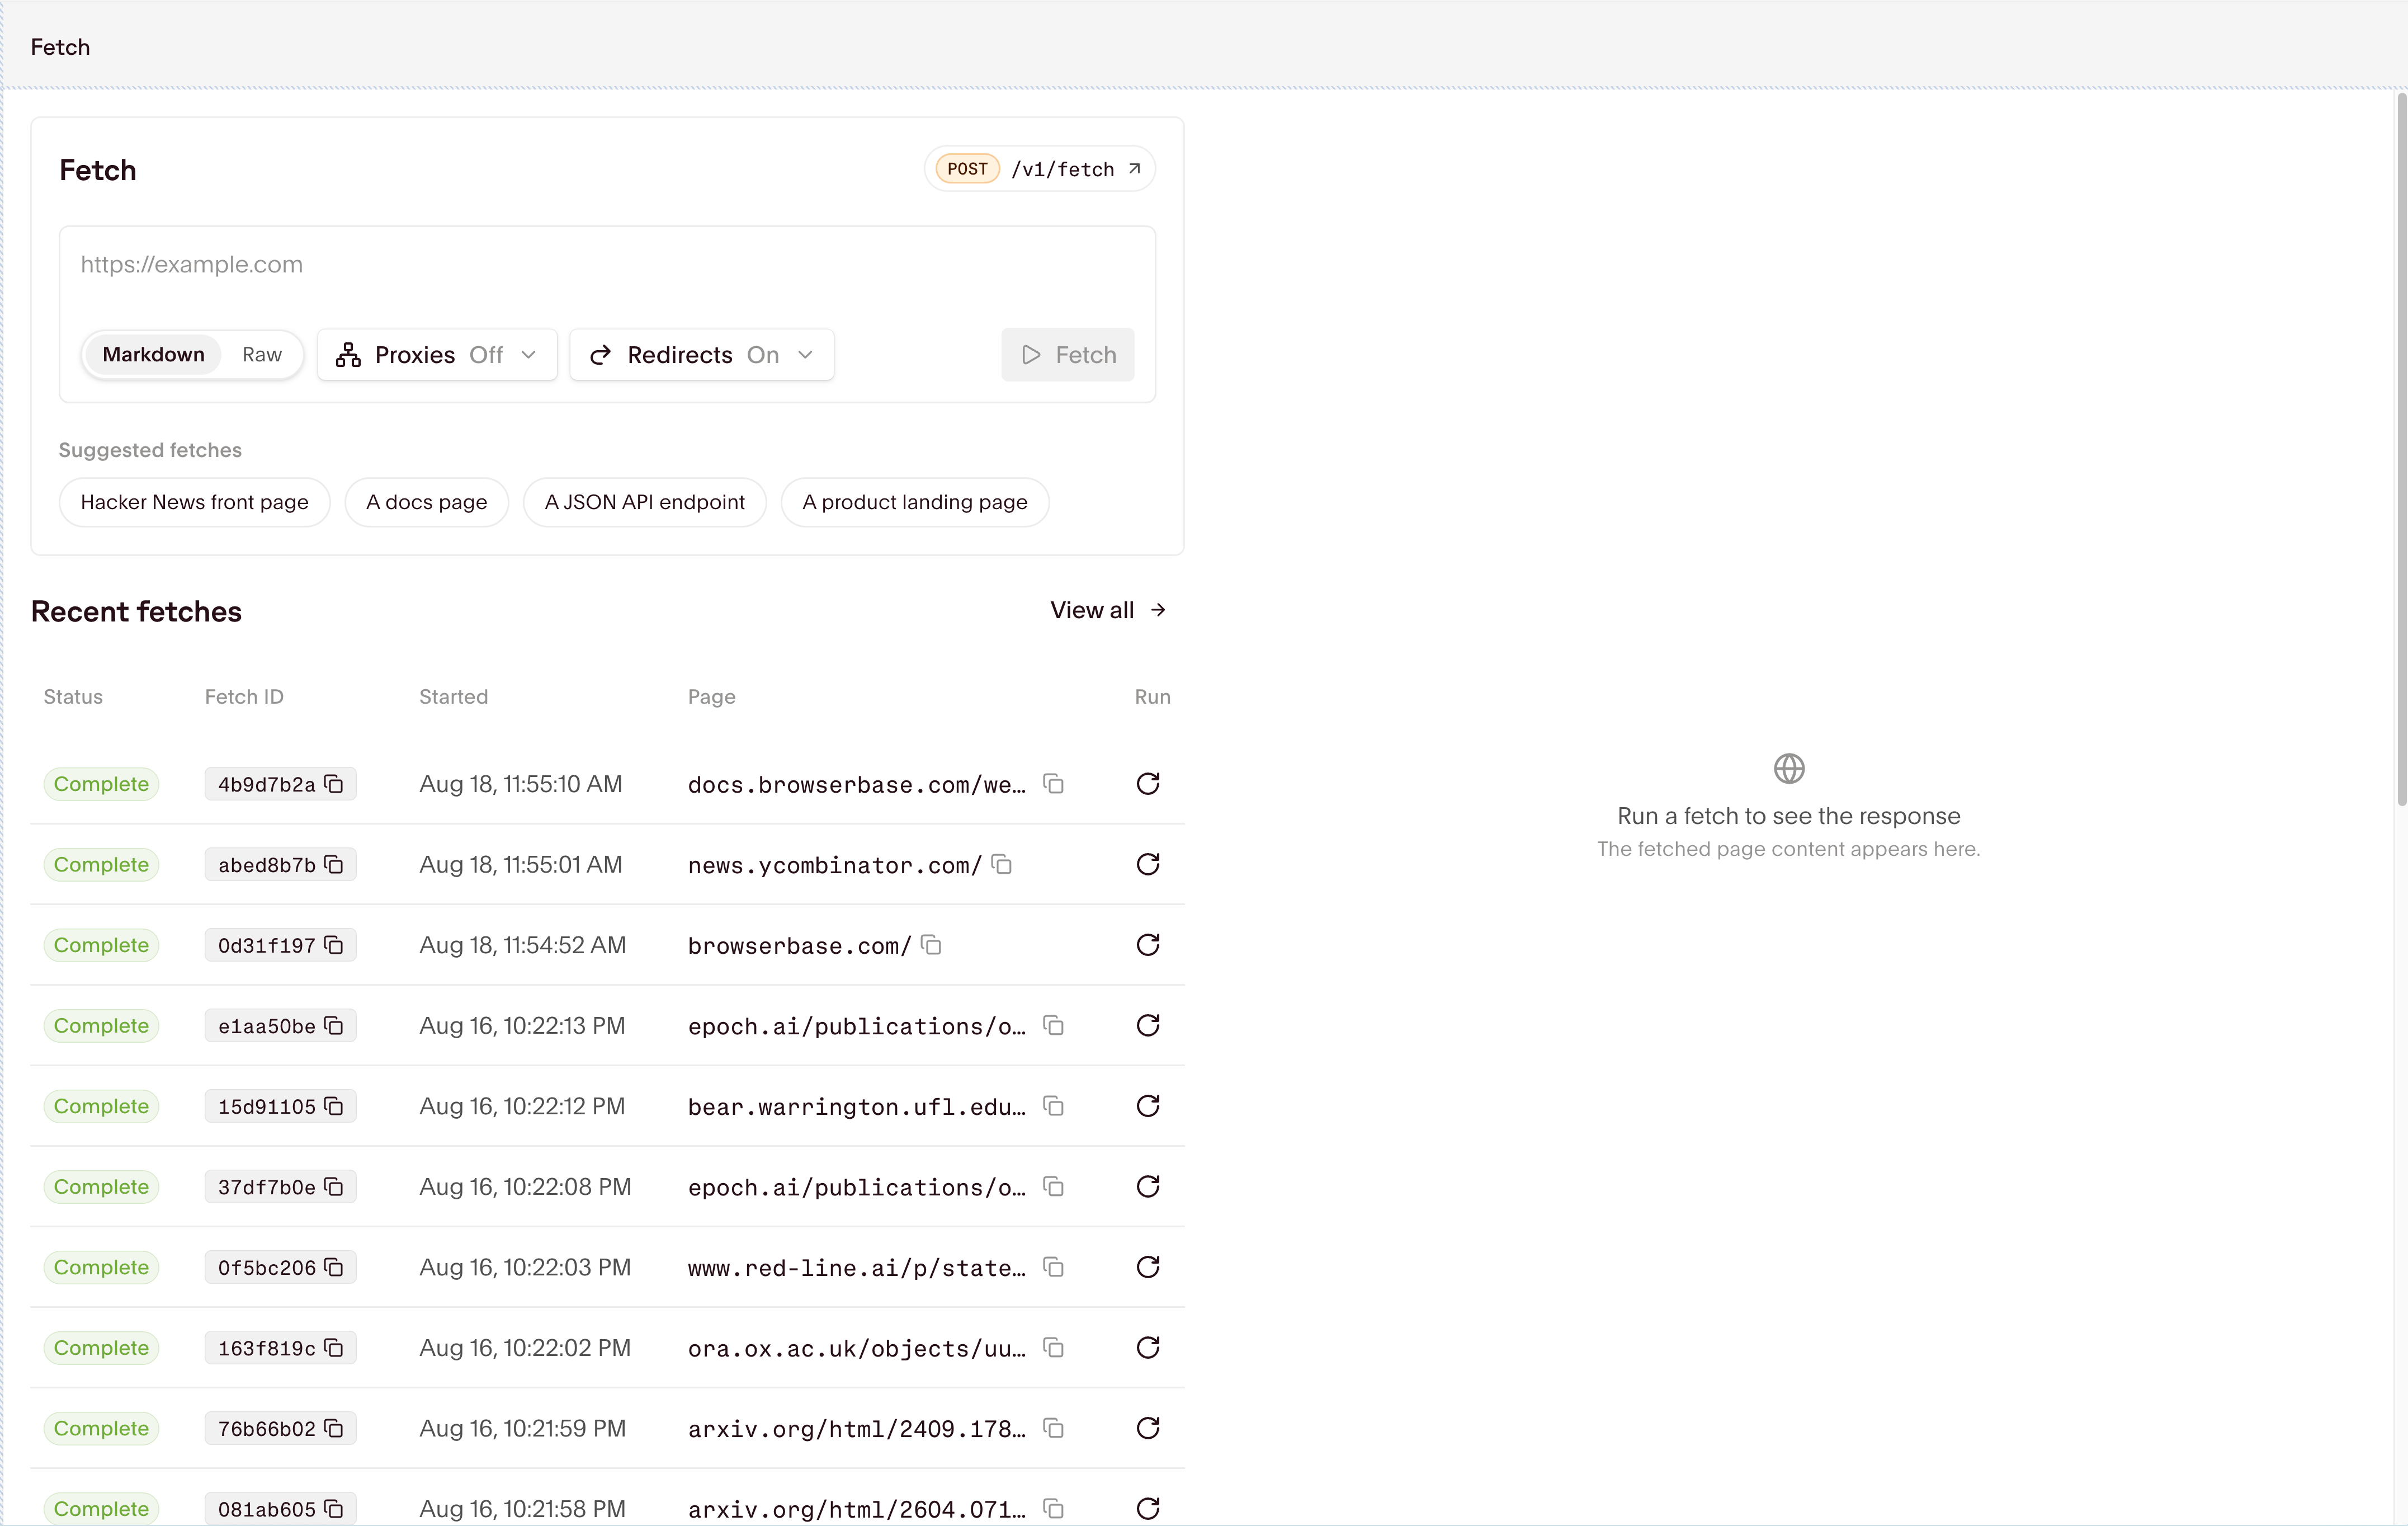Rerun fetch e1aa50be
The image size is (2408, 1526).
pyautogui.click(x=1148, y=1026)
